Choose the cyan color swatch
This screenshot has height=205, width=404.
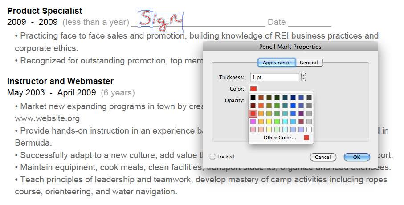coord(285,121)
